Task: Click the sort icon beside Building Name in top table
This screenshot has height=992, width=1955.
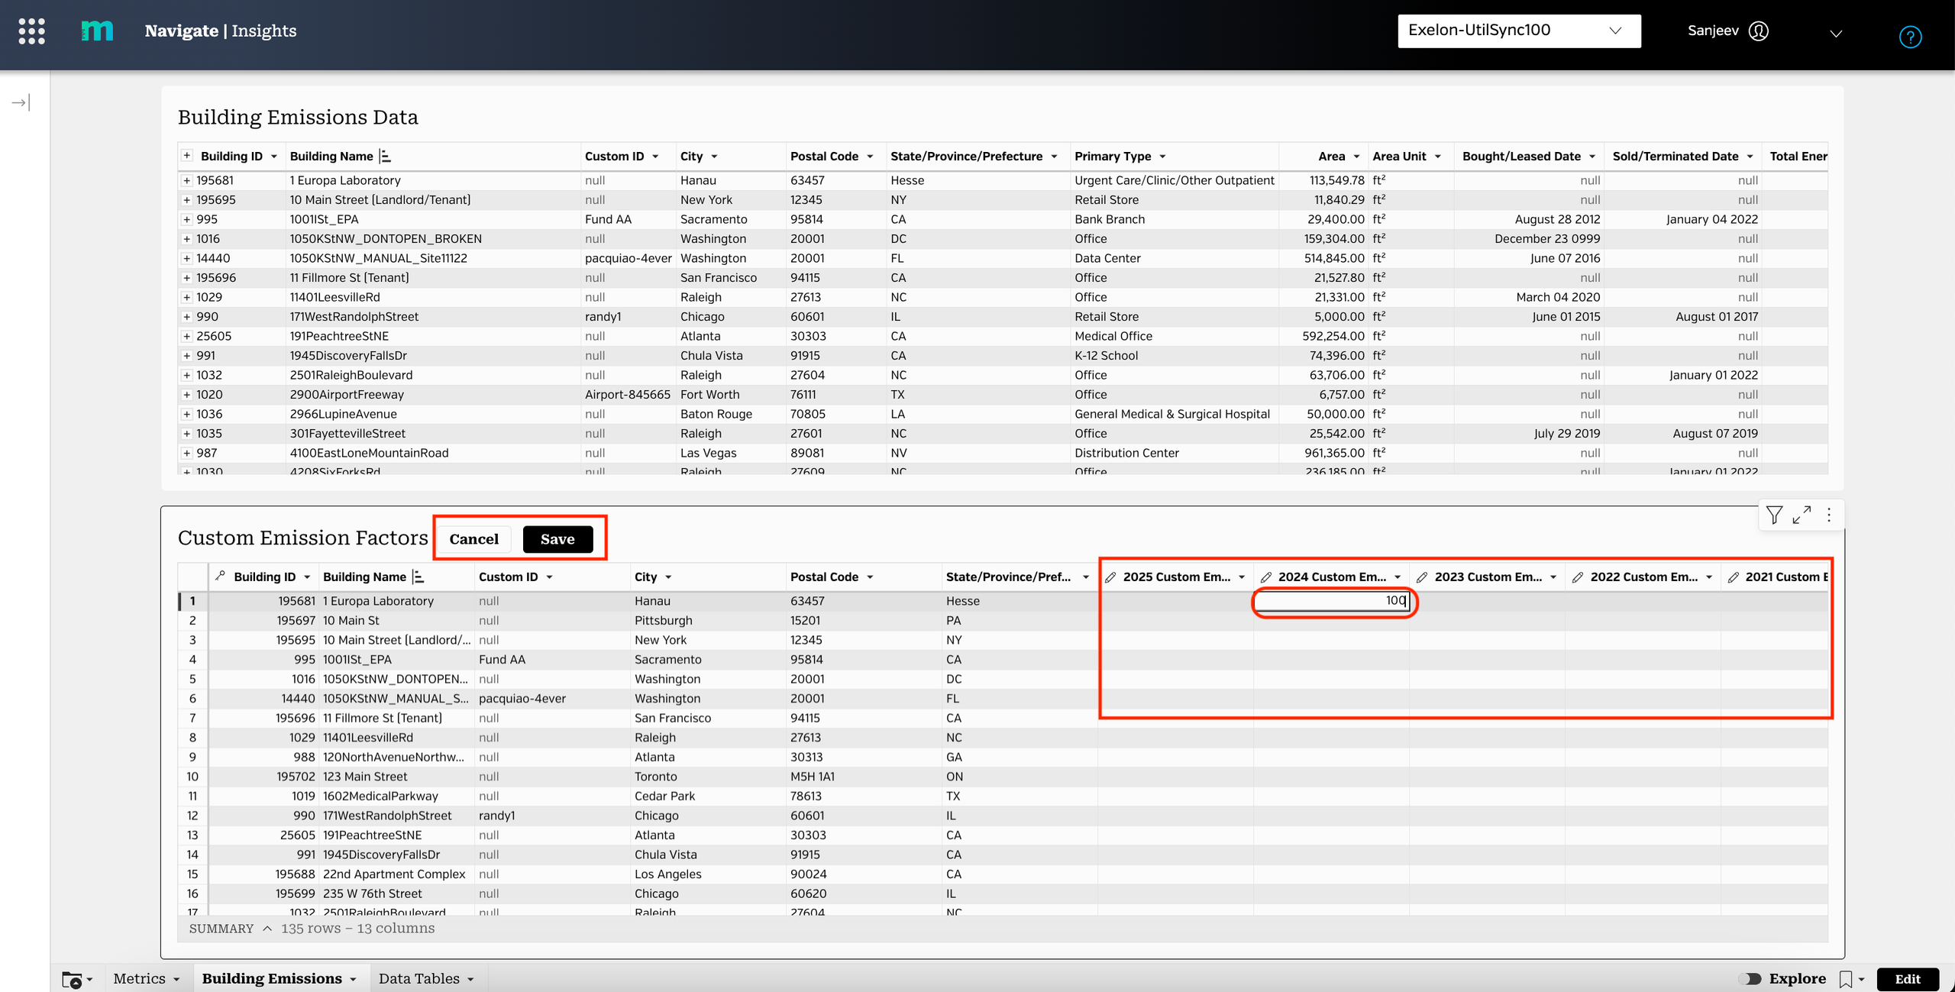Action: [386, 157]
